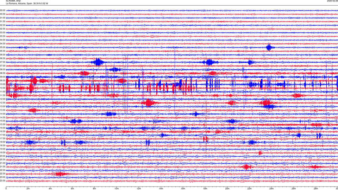Click the 16m tick label on time axis
The image size is (338, 190).
[183, 189]
